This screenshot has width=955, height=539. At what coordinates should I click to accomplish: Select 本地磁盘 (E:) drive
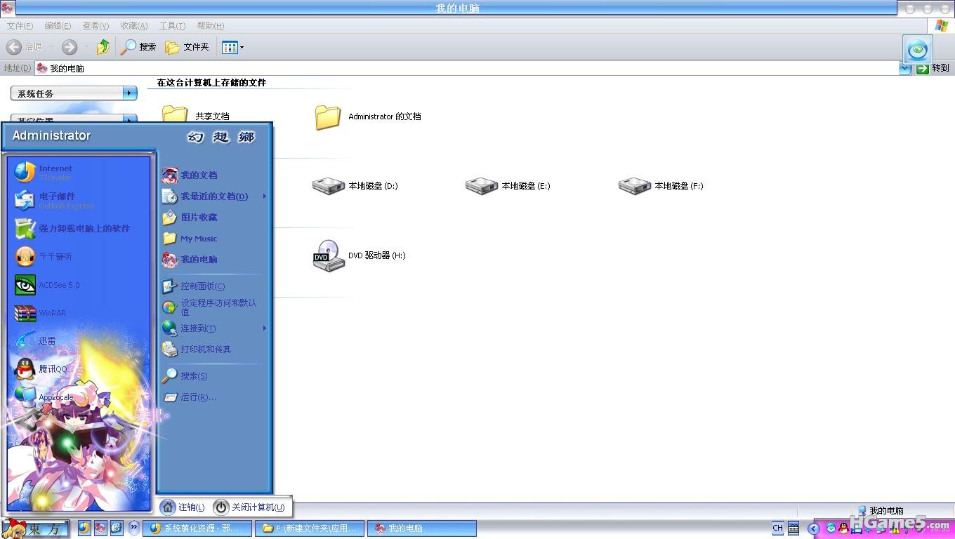(x=508, y=186)
